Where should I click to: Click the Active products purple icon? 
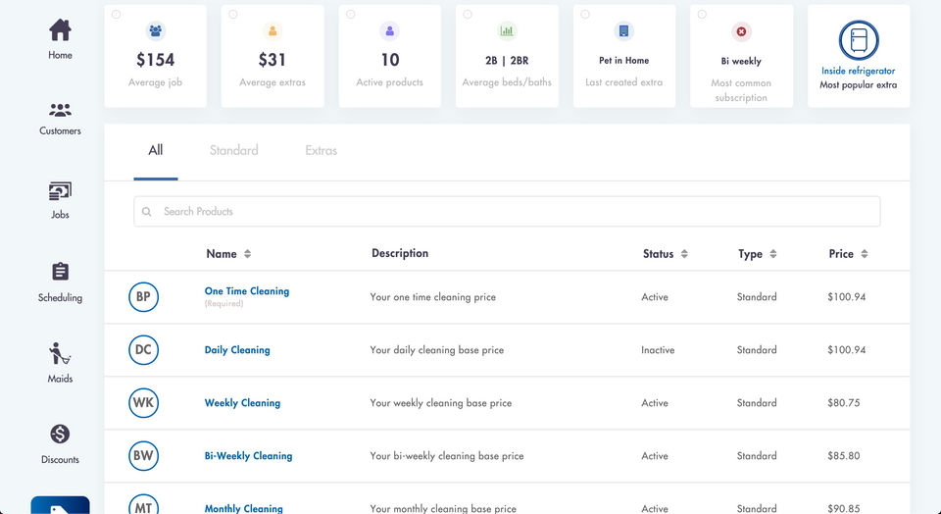(x=389, y=30)
